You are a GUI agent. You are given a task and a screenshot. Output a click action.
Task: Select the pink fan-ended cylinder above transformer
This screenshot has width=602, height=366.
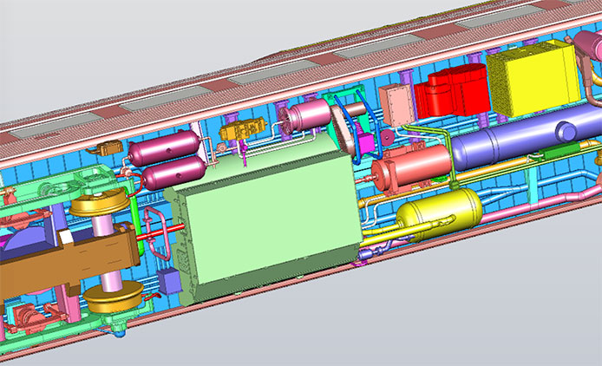tap(305, 115)
